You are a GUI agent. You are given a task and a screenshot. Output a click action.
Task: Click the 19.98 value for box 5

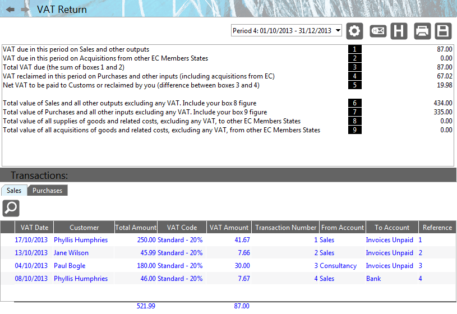coord(445,85)
